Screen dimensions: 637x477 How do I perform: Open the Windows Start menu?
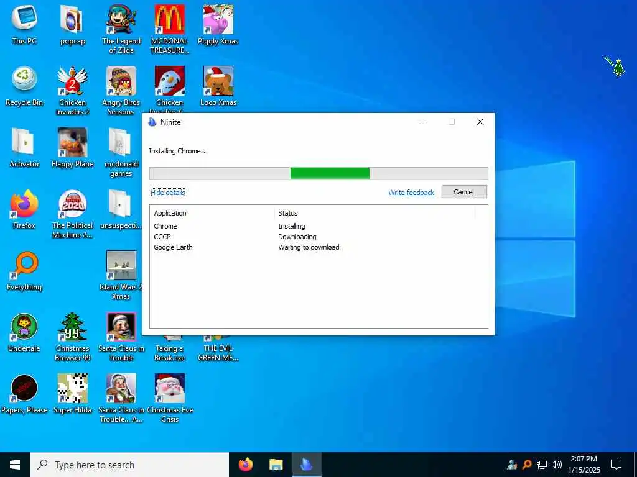pyautogui.click(x=15, y=465)
